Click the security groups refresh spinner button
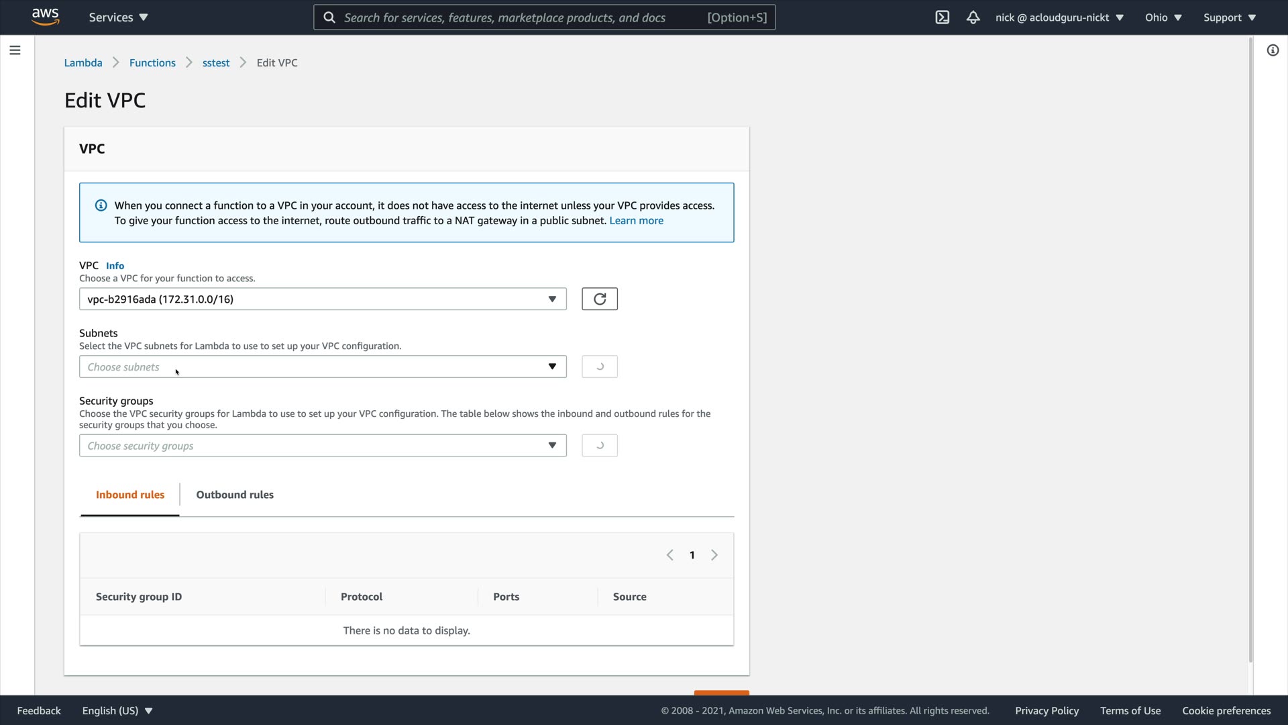Viewport: 1288px width, 725px height. (x=599, y=446)
